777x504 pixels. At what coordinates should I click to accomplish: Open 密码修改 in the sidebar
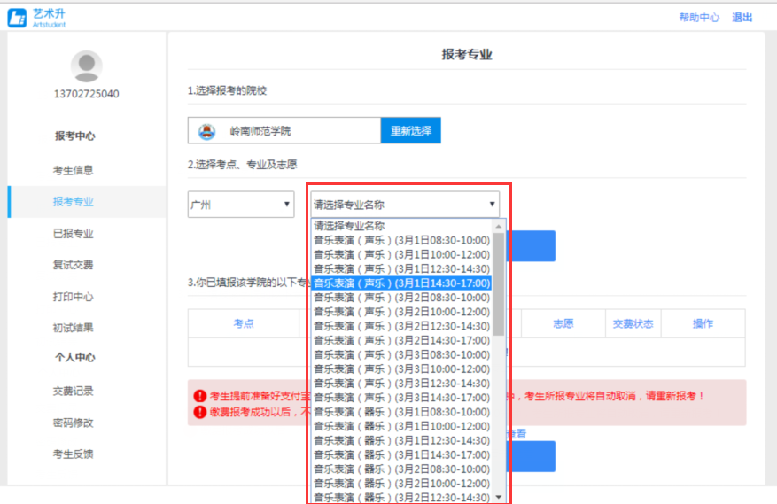tap(74, 423)
